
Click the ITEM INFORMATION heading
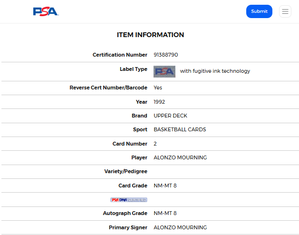point(150,35)
